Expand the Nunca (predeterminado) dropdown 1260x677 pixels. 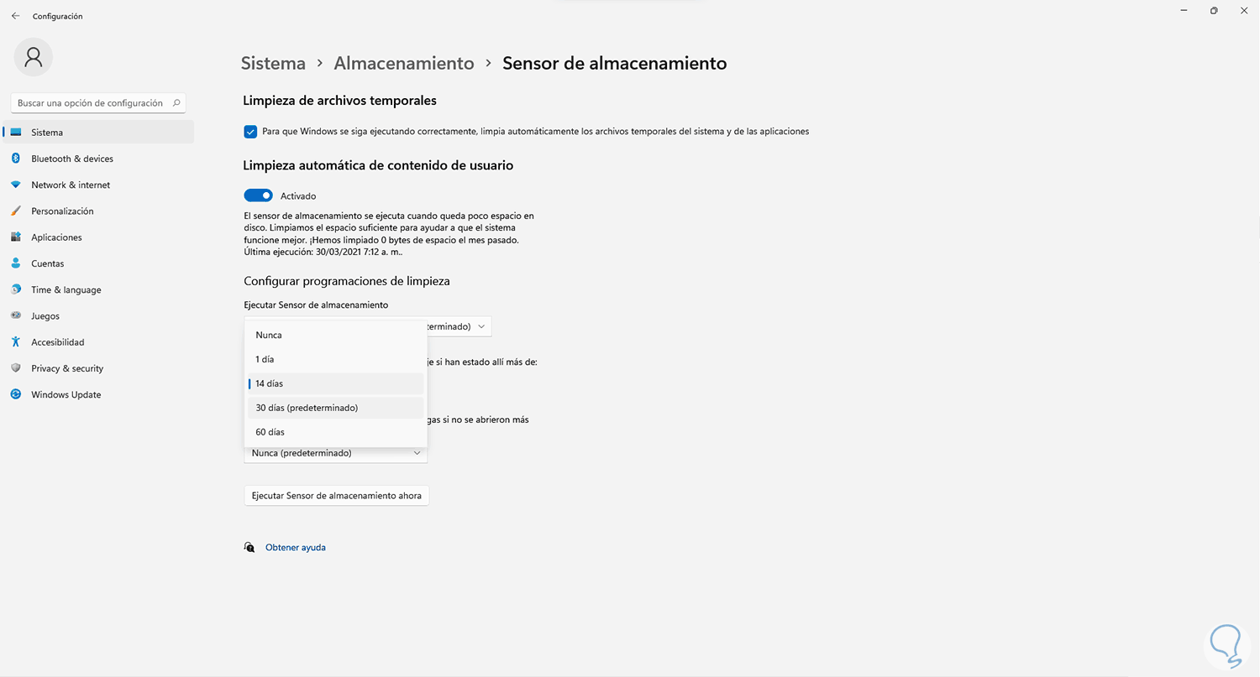(336, 453)
